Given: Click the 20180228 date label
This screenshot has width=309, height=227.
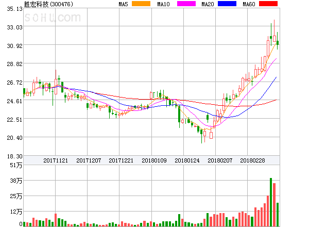Looking at the screenshot, I should (252, 160).
